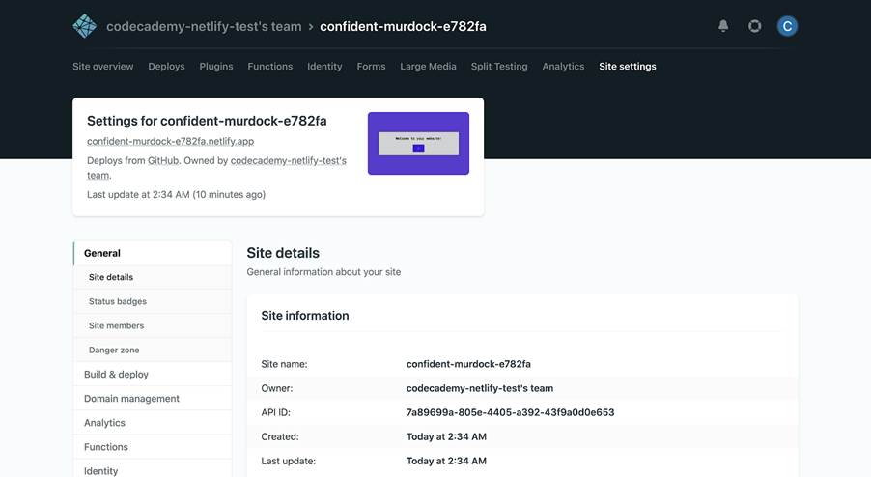Click the API ID value
Screen dimensions: 871x477
point(510,412)
